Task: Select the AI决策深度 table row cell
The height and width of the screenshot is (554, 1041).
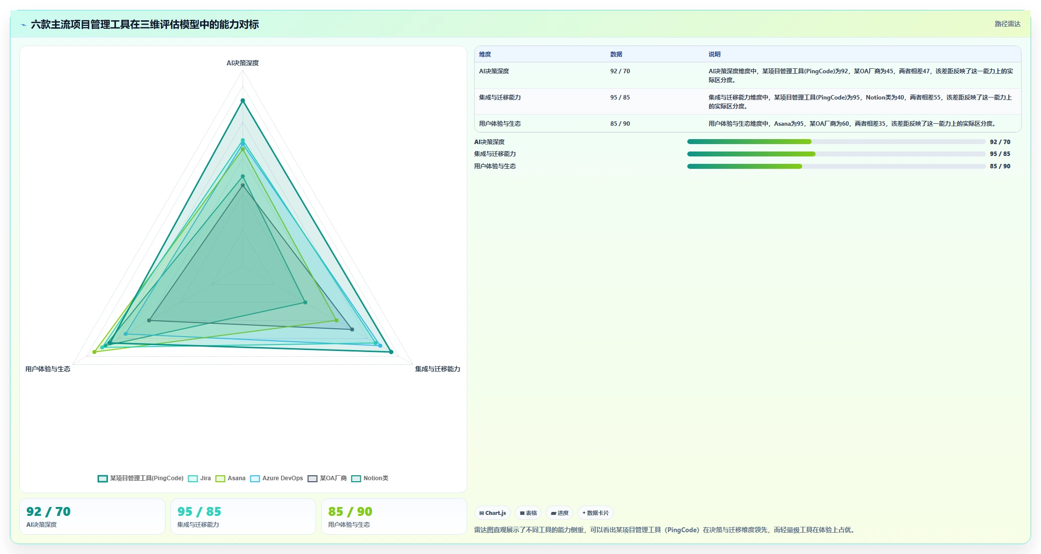Action: 540,75
